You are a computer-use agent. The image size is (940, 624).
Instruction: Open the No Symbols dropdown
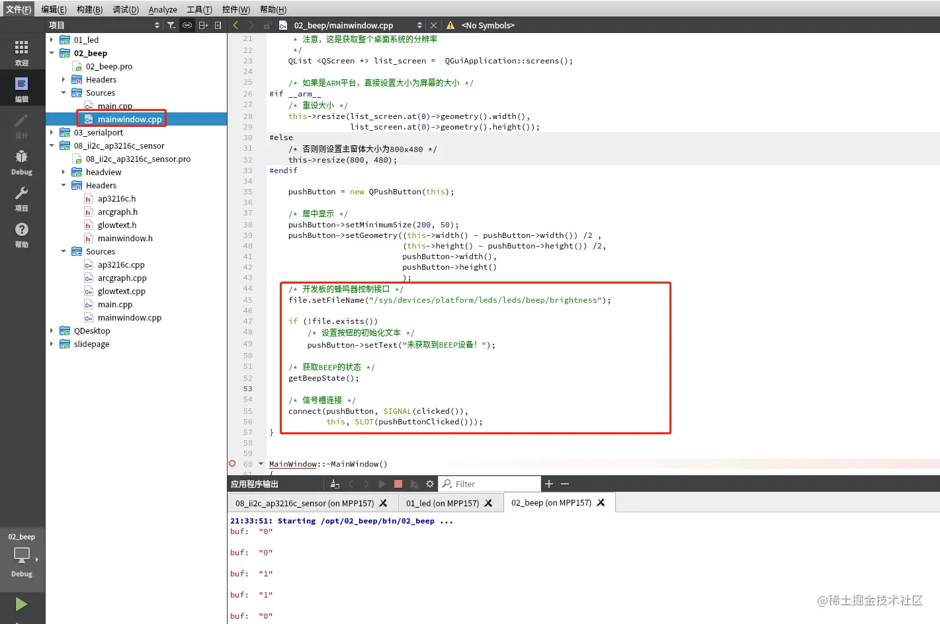(x=488, y=25)
